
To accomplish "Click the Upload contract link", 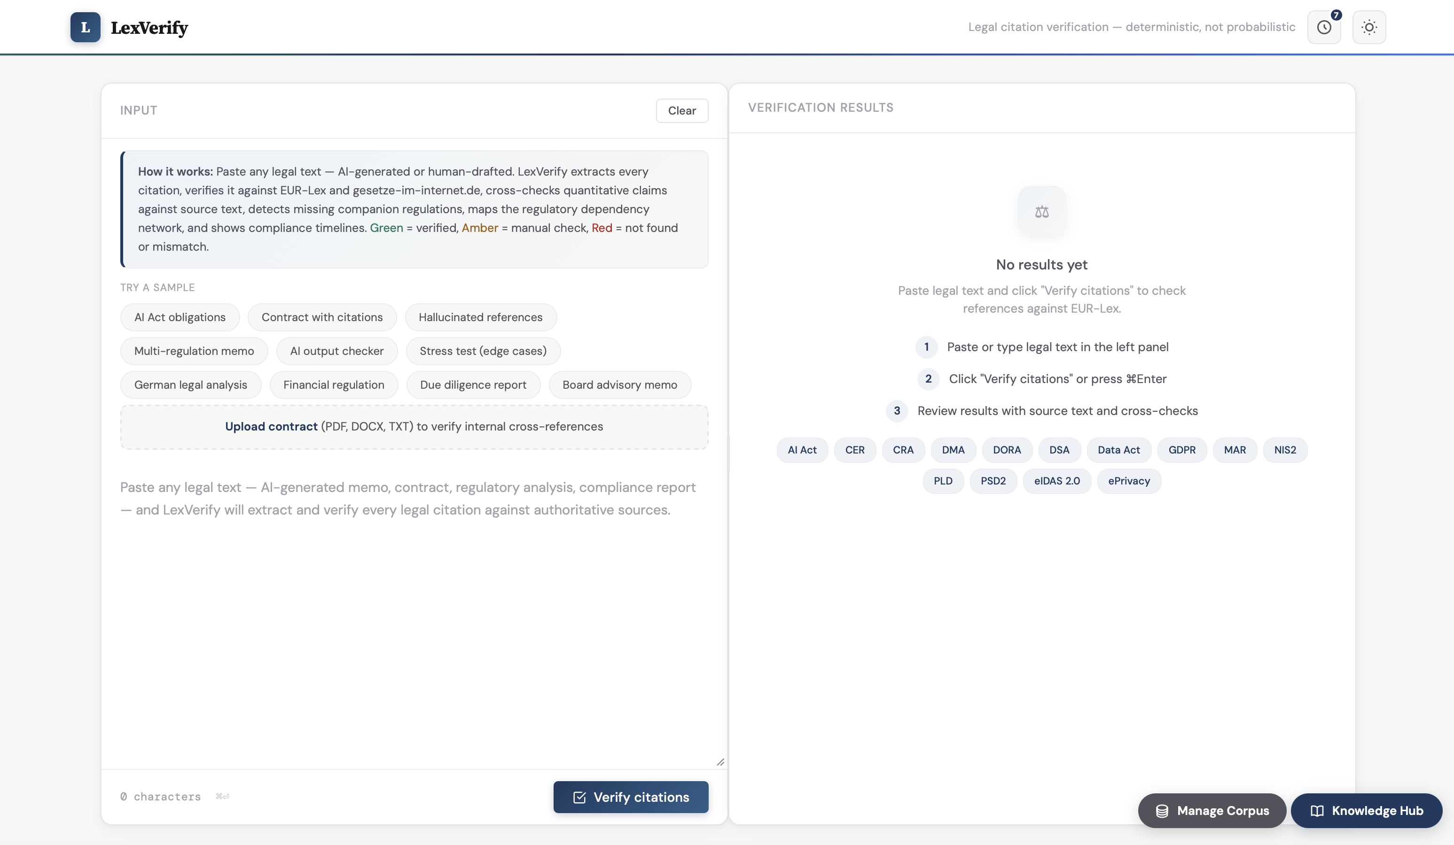I will coord(271,427).
